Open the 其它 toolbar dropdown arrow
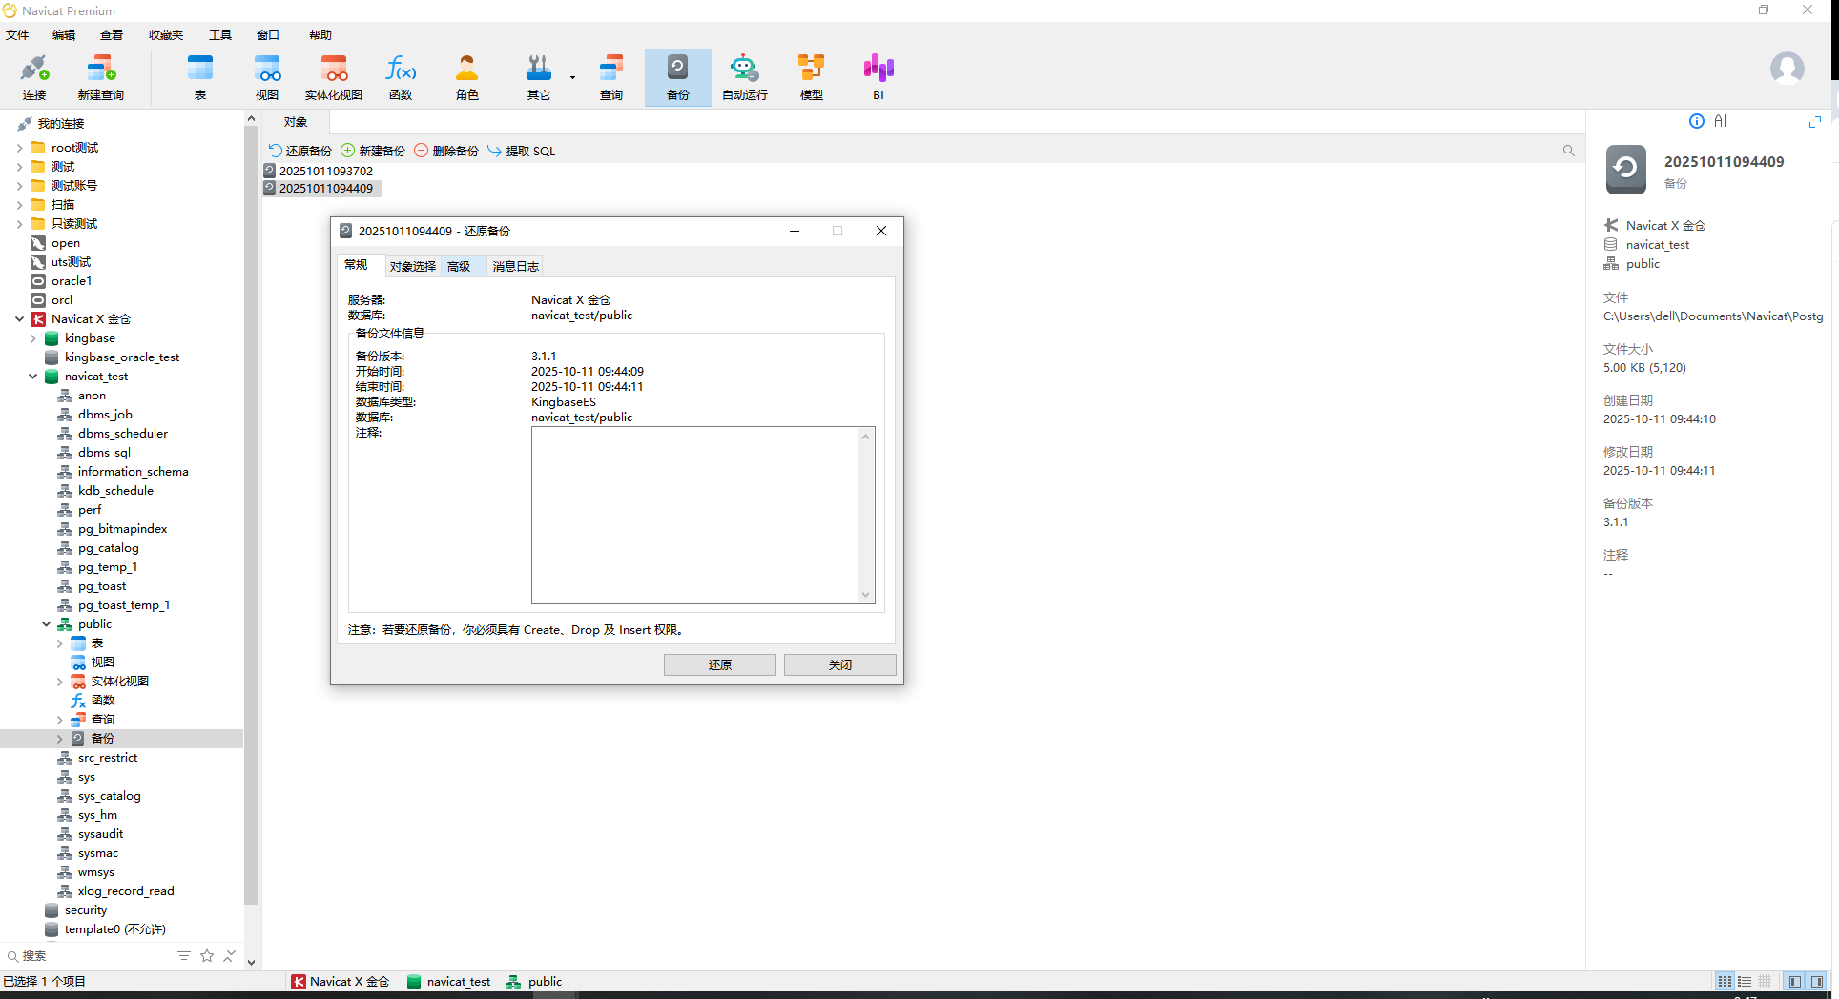Viewport: 1839px width, 999px height. (572, 77)
